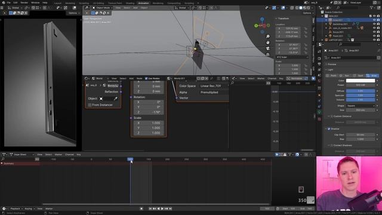The height and width of the screenshot is (215, 382).
Task: Open the Object Mode dropdown in viewport
Action: 103,8
